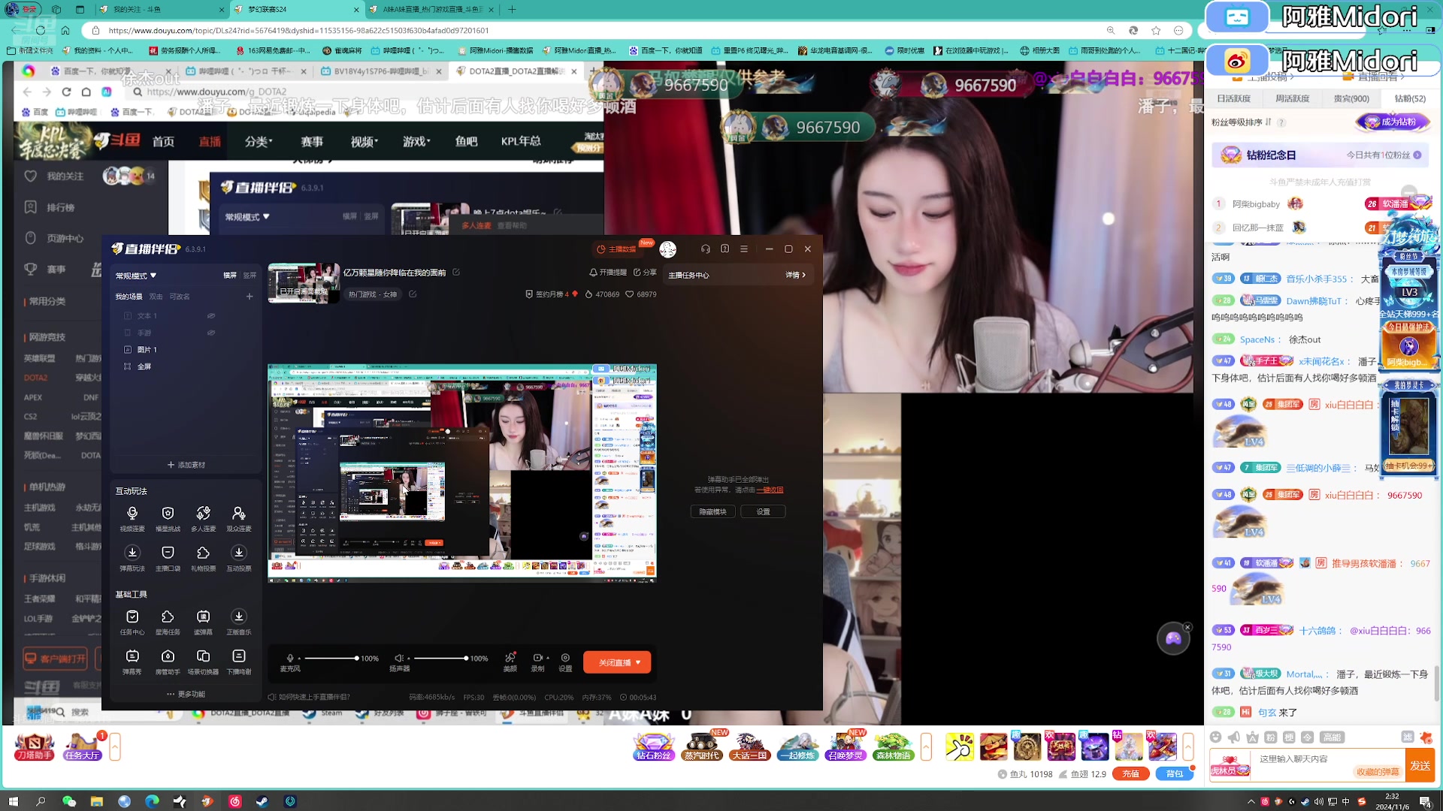Open 设置 gear beside record button

pyautogui.click(x=565, y=662)
